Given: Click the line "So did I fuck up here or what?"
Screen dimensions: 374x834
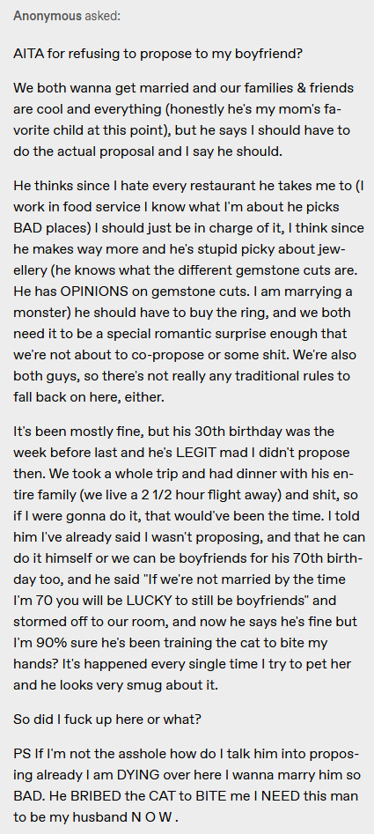Looking at the screenshot, I should (x=107, y=719).
